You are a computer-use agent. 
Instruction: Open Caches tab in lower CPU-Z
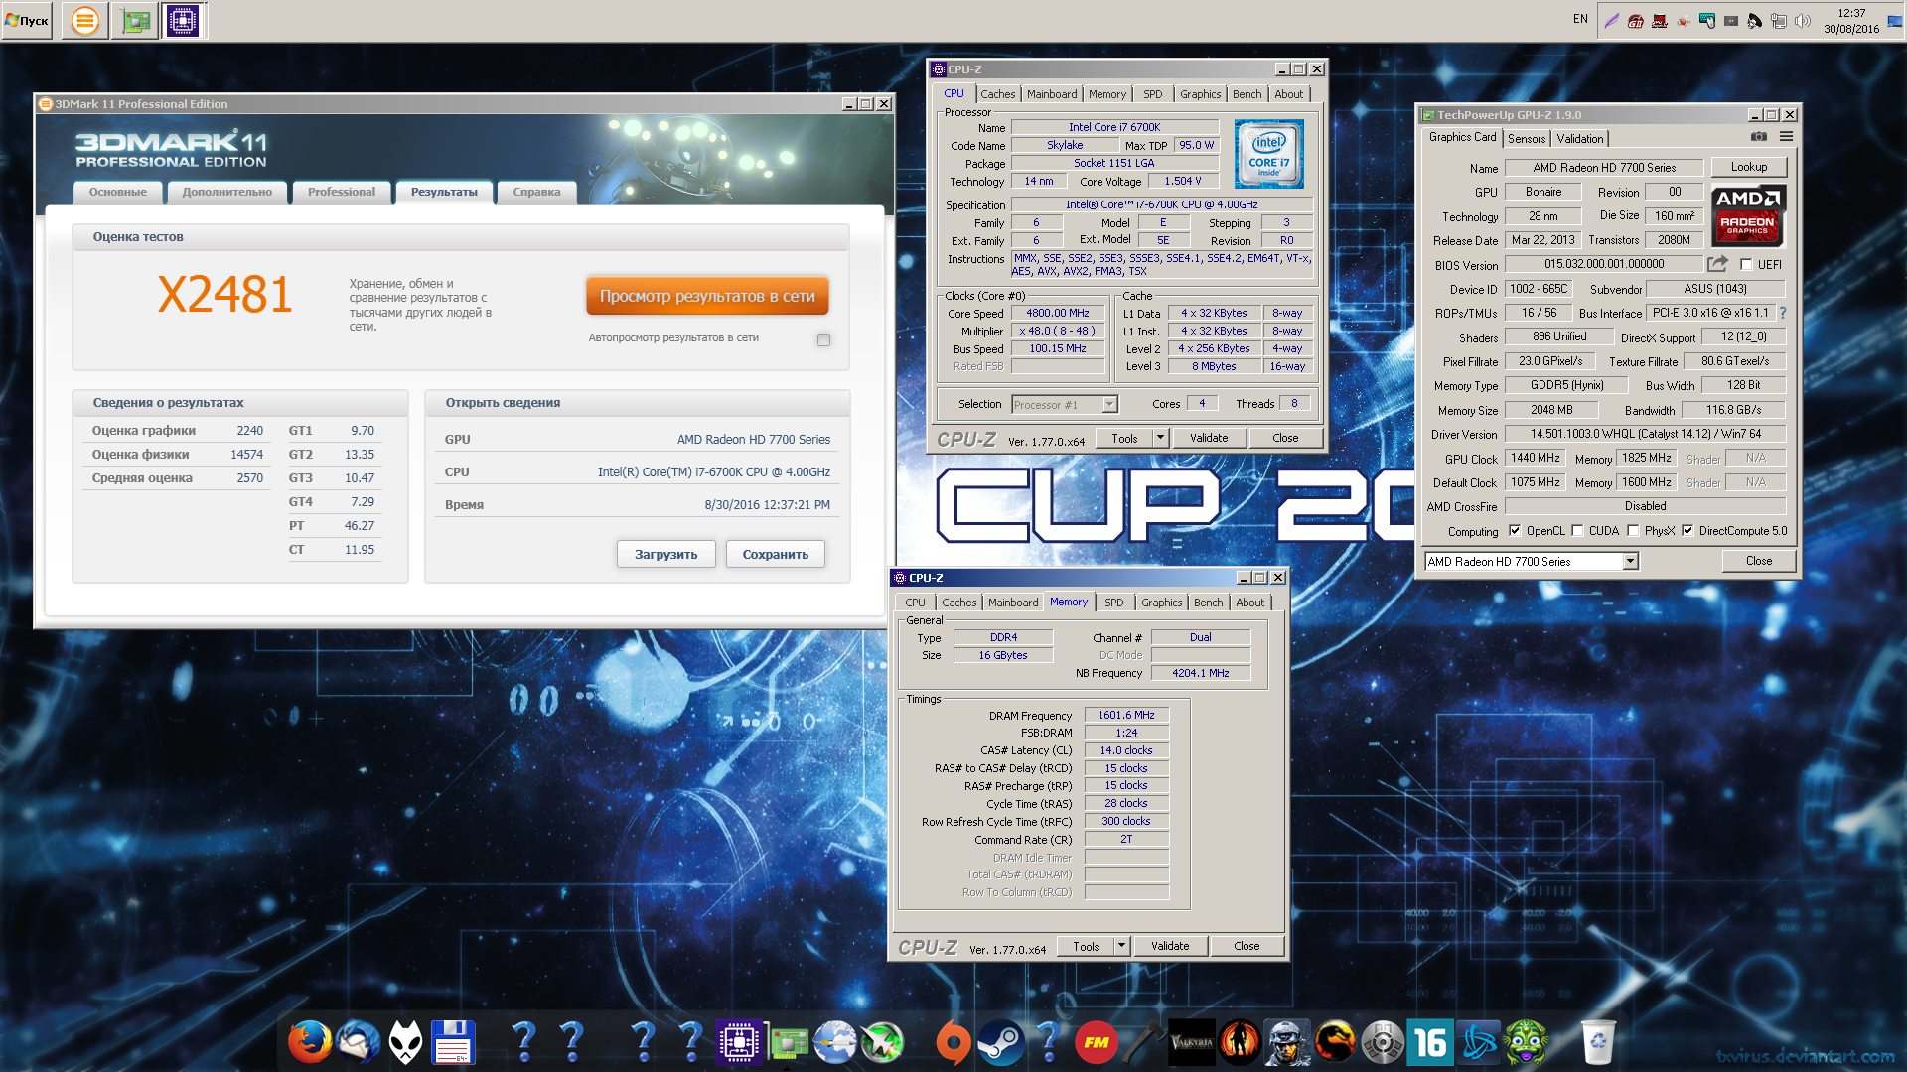point(958,603)
